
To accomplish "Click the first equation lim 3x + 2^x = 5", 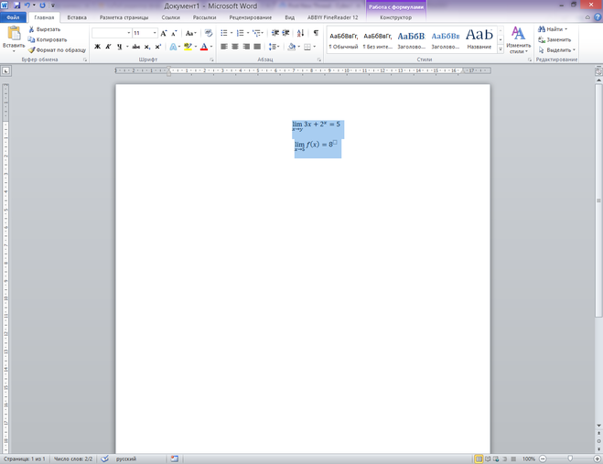I will [x=316, y=124].
